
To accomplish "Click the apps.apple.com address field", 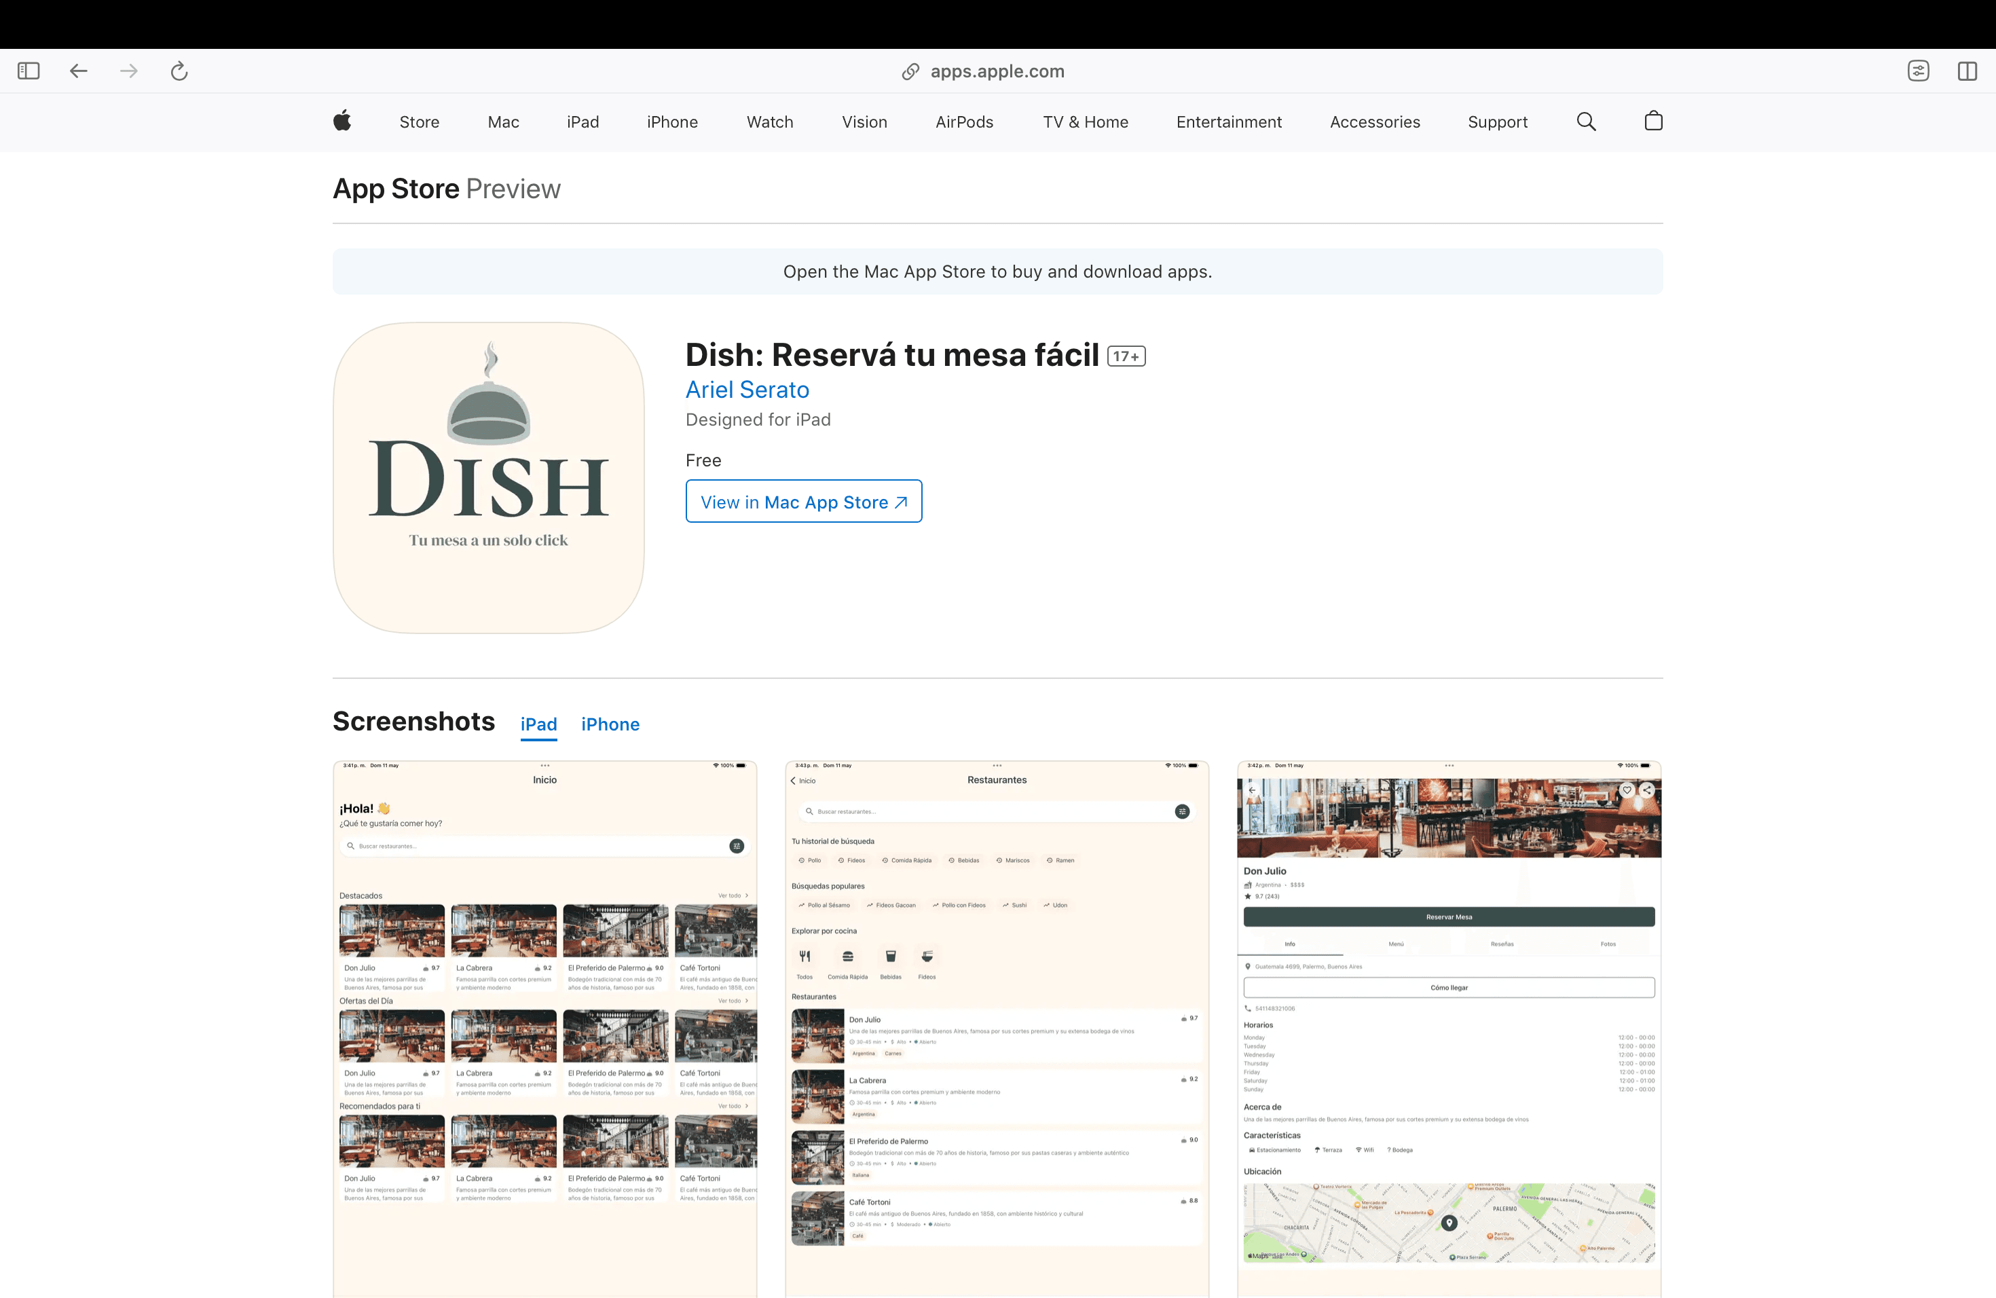I will tap(998, 71).
